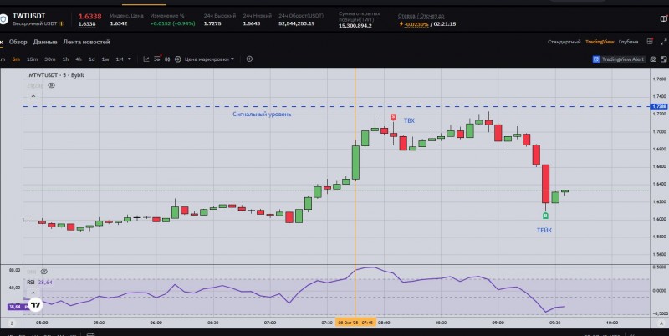Click the Сигнальный уровень line label
The height and width of the screenshot is (336, 669).
(262, 115)
